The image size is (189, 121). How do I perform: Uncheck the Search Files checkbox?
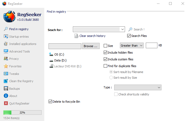click(129, 36)
